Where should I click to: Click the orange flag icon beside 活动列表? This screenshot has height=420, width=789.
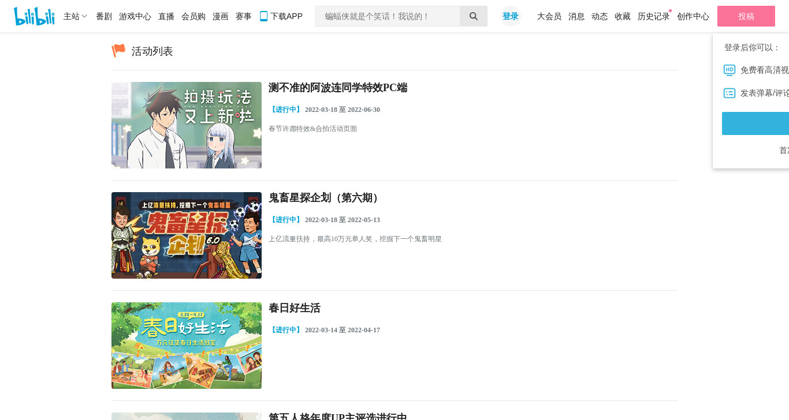click(x=118, y=51)
